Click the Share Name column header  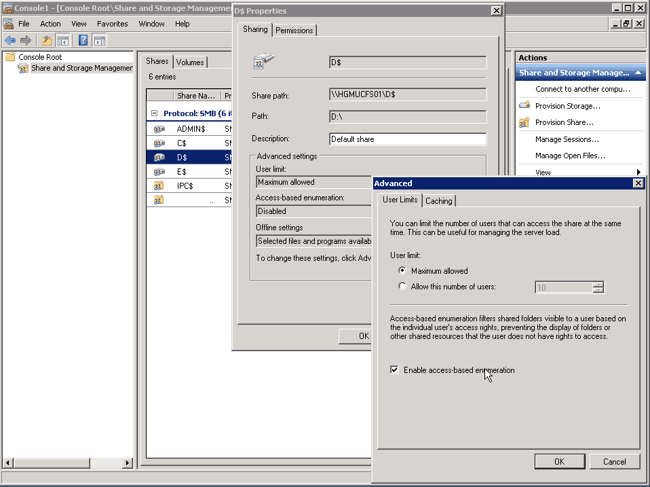click(x=197, y=95)
